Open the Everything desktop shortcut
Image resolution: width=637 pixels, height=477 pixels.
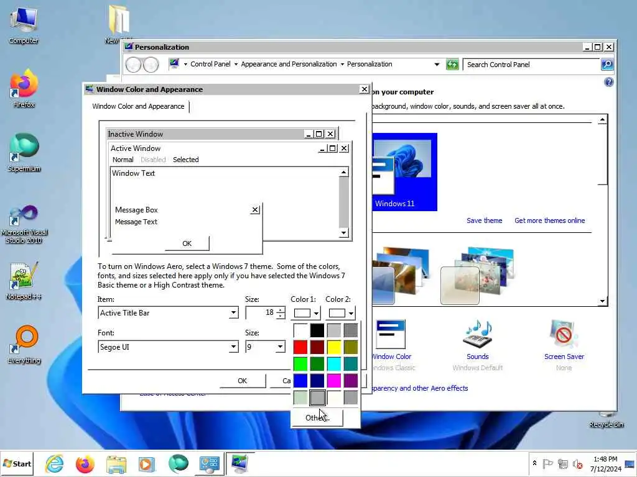(24, 344)
